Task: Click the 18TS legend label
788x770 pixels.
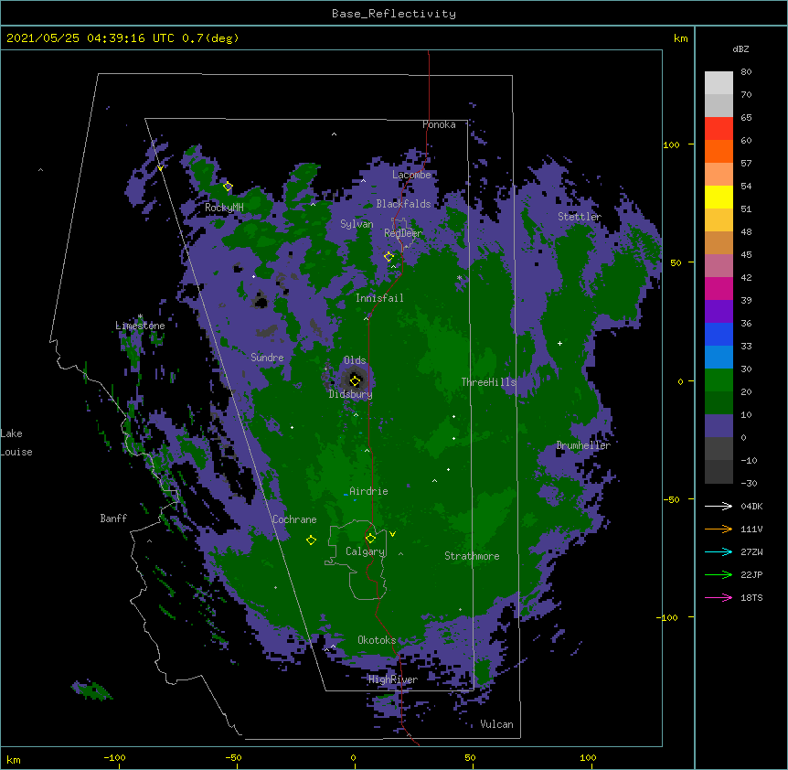Action: pos(751,597)
